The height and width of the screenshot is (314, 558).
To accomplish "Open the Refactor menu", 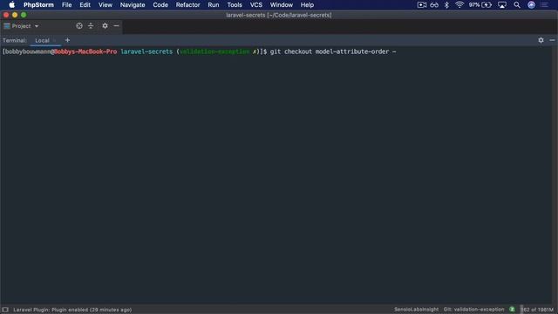I will pyautogui.click(x=187, y=4).
